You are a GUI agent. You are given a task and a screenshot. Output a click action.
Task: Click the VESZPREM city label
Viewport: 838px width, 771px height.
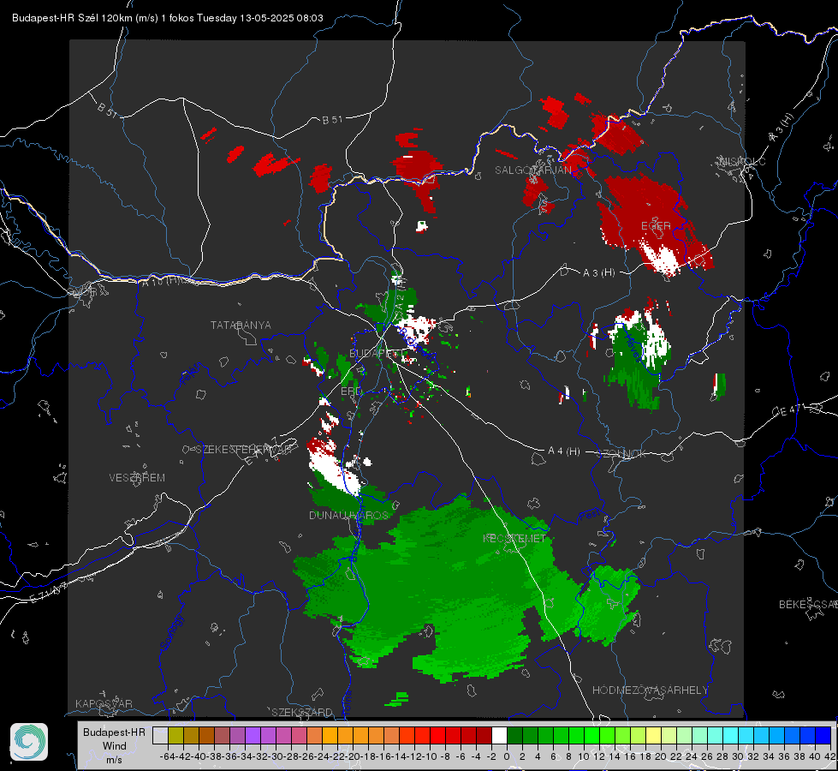(x=137, y=478)
